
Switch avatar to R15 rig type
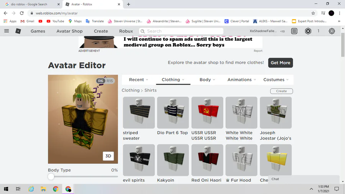110,81
